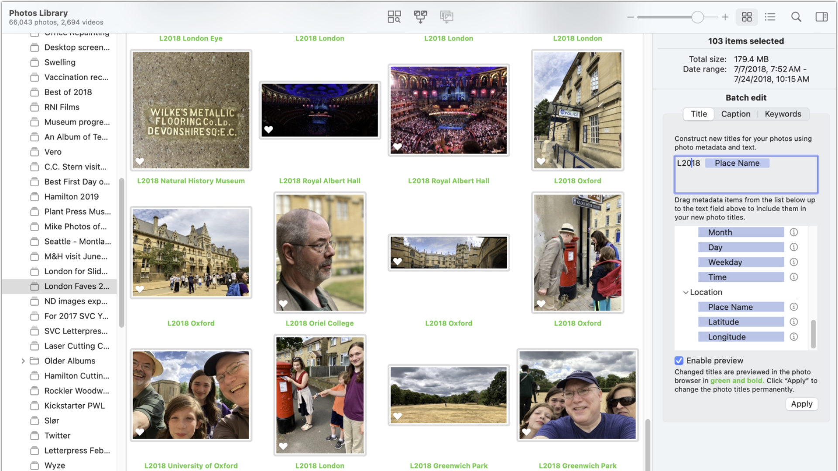The width and height of the screenshot is (838, 471).
Task: Switch to list view using the list icon
Action: [770, 17]
